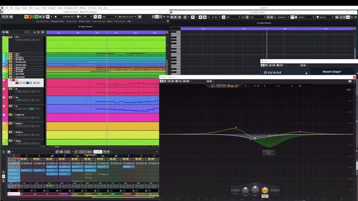Select the zoom magnifier tool in the toolbar
358x201 pixels.
click(85, 17)
